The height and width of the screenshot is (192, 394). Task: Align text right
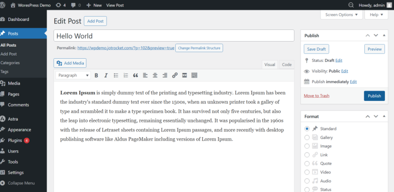tap(165, 75)
